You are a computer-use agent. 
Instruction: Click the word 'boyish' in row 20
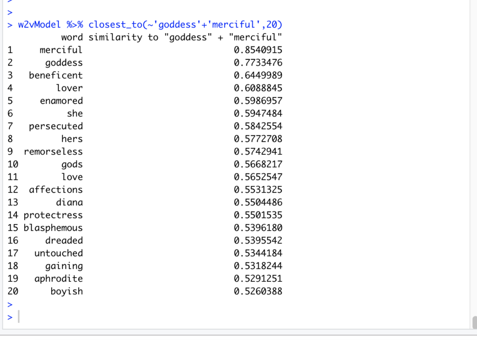67,291
